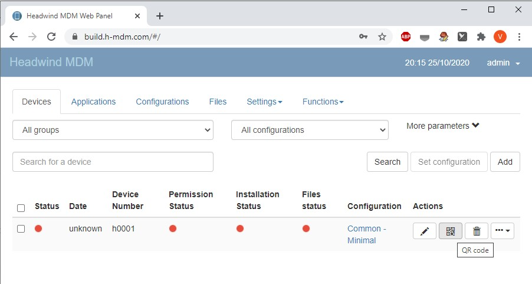Open the All groups dropdown
The height and width of the screenshot is (284, 532).
coord(113,130)
